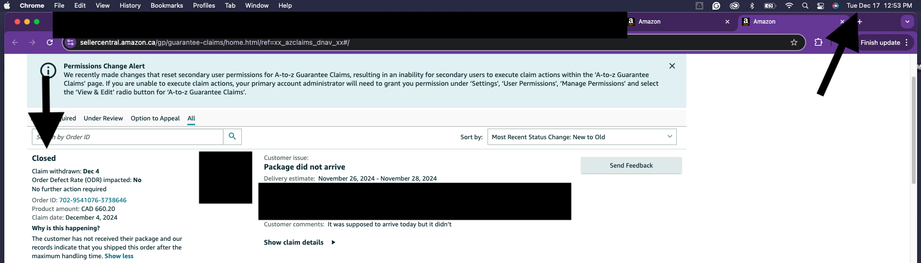Open the Apple menu
The image size is (921, 263).
[7, 5]
